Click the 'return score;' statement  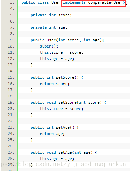[x=55, y=84]
